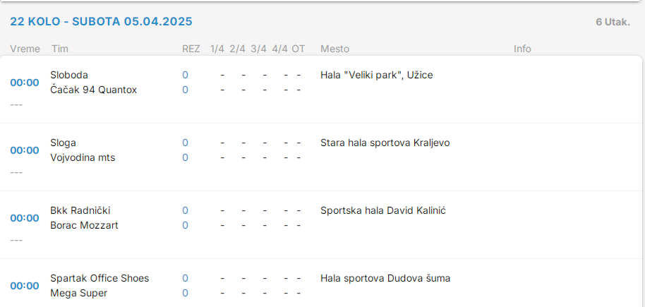Screen dimensions: 645x307
Task: Open the Čačak 94 Quantox team link
Action: tap(93, 90)
